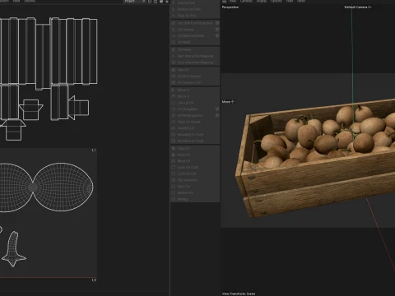Open UV Weld and Relax options gear
The height and width of the screenshot is (296, 395).
tap(217, 35)
